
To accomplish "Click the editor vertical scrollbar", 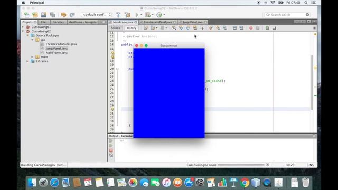I will click(312, 82).
